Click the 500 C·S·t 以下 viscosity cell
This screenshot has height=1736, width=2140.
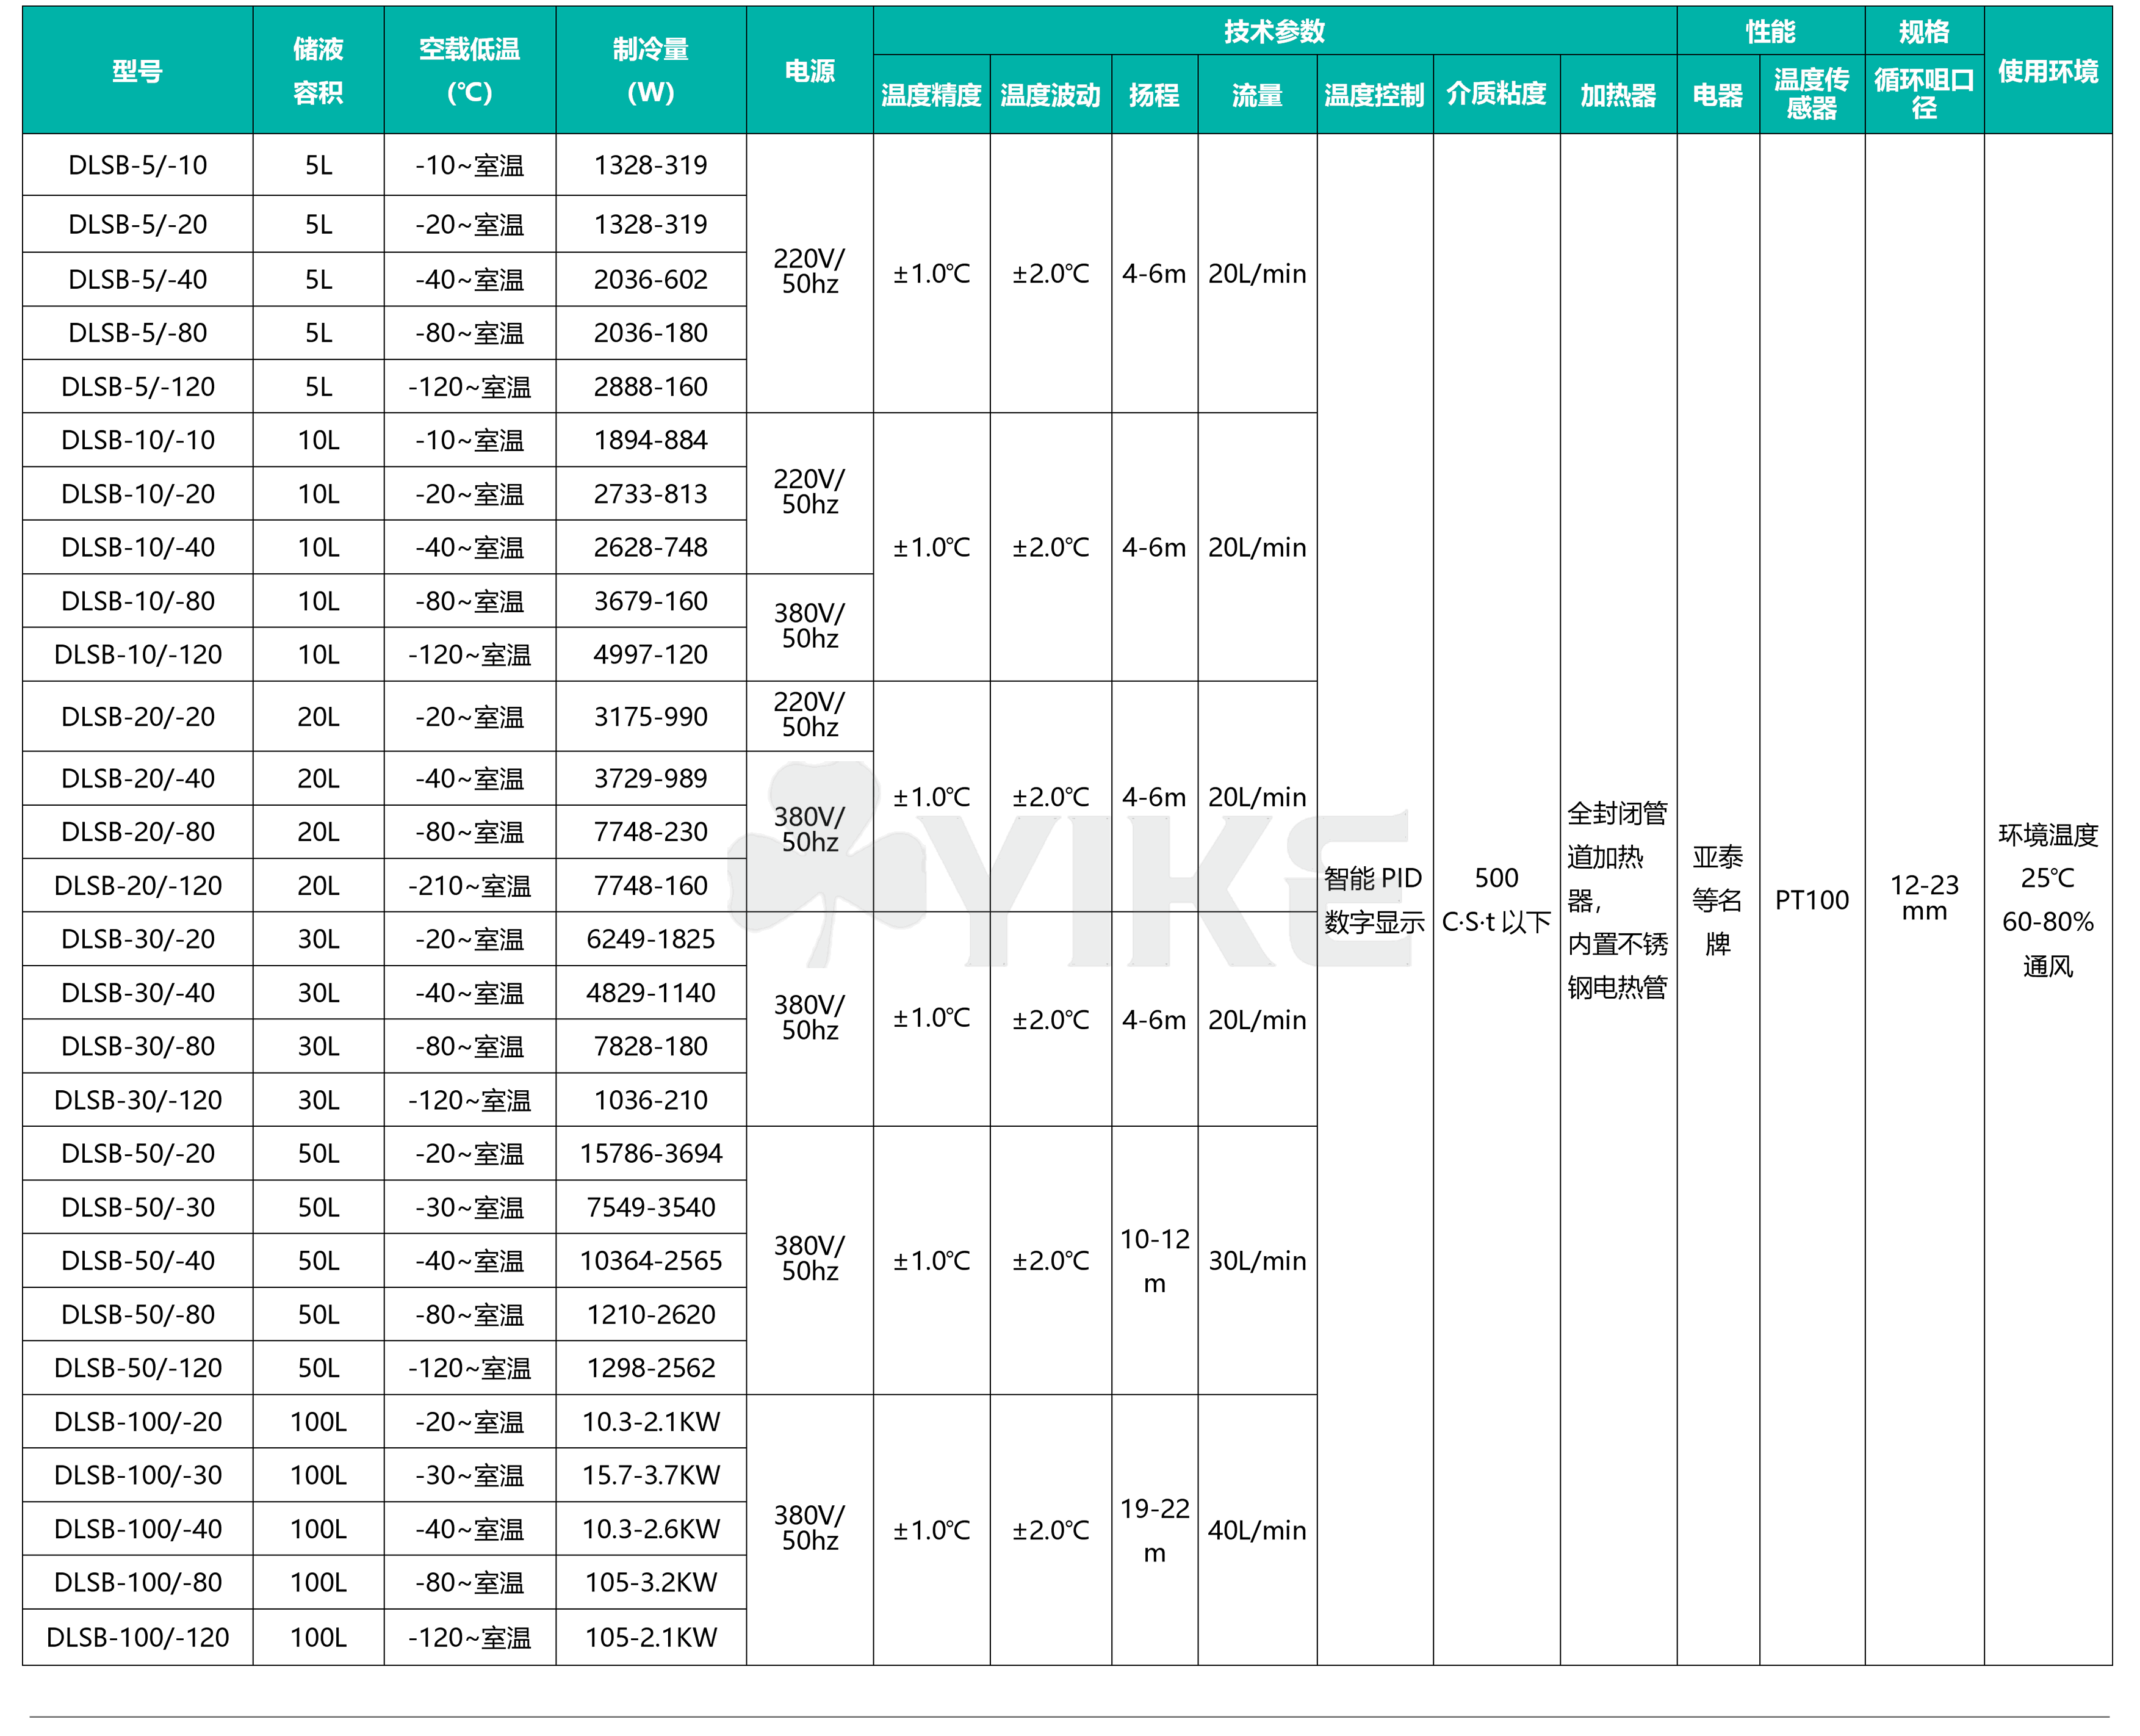[1495, 900]
